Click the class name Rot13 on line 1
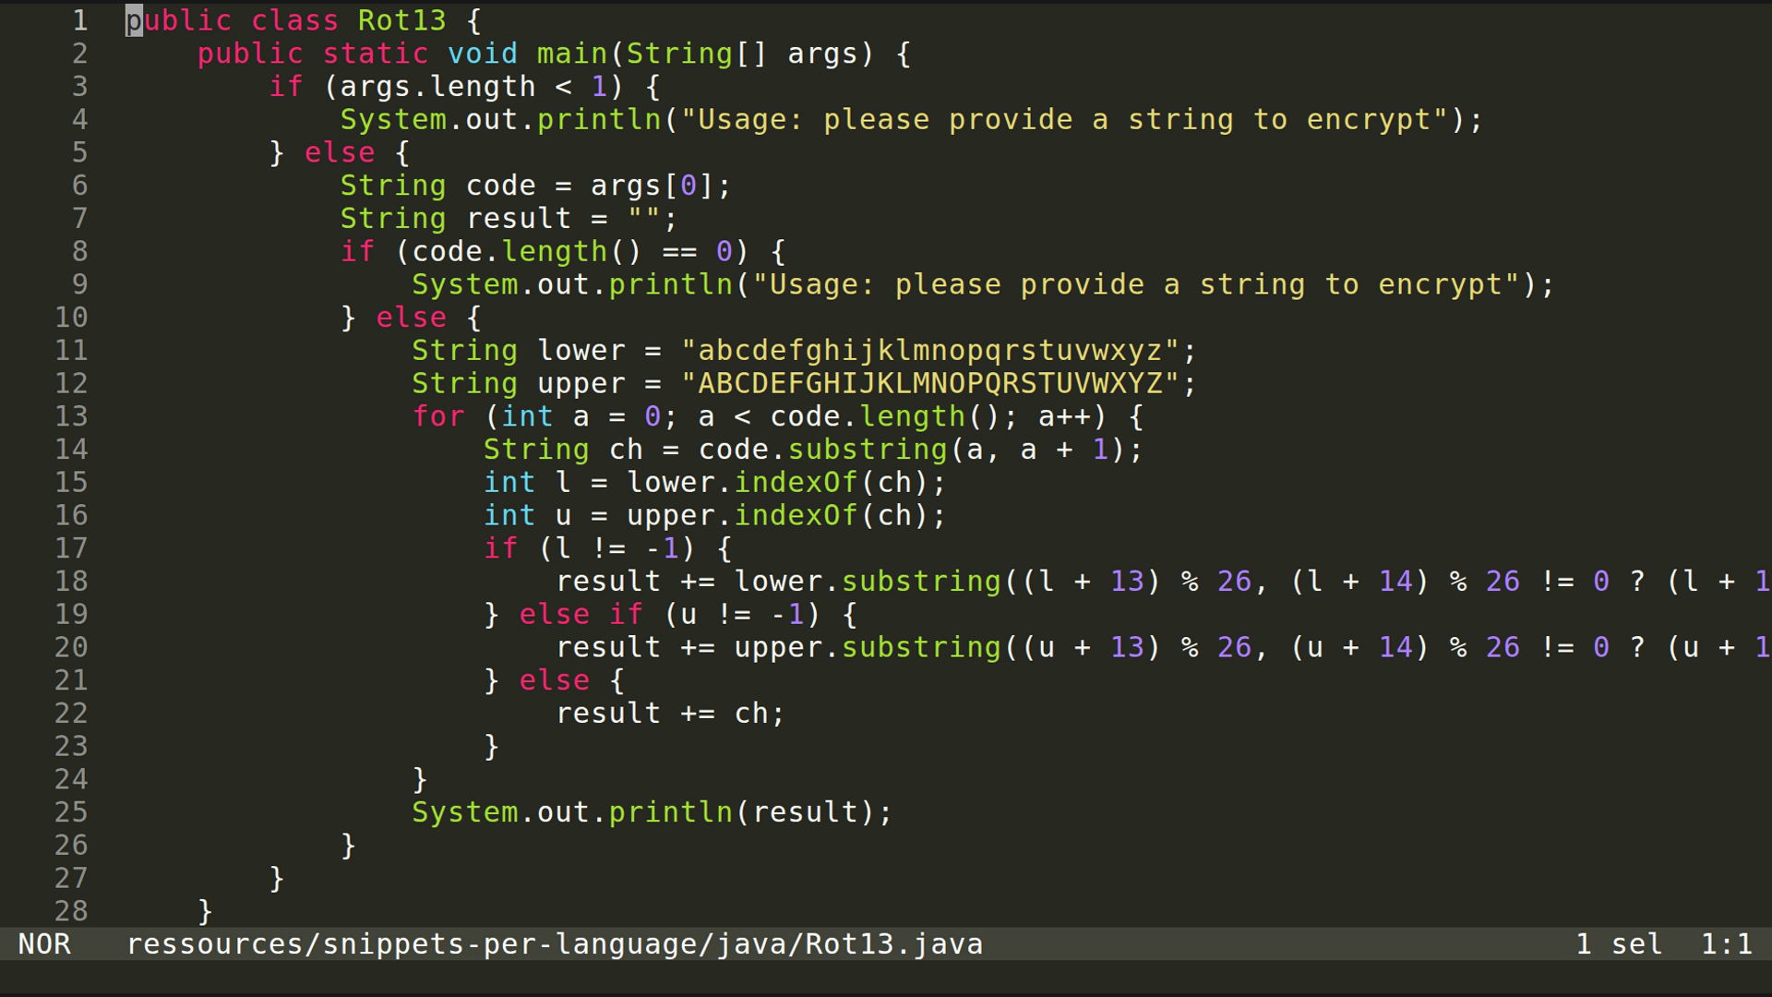 (x=402, y=19)
